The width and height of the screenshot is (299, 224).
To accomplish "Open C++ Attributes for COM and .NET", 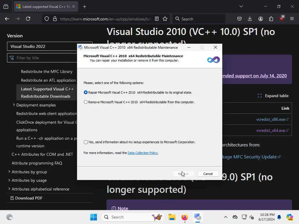I will 42,155.
